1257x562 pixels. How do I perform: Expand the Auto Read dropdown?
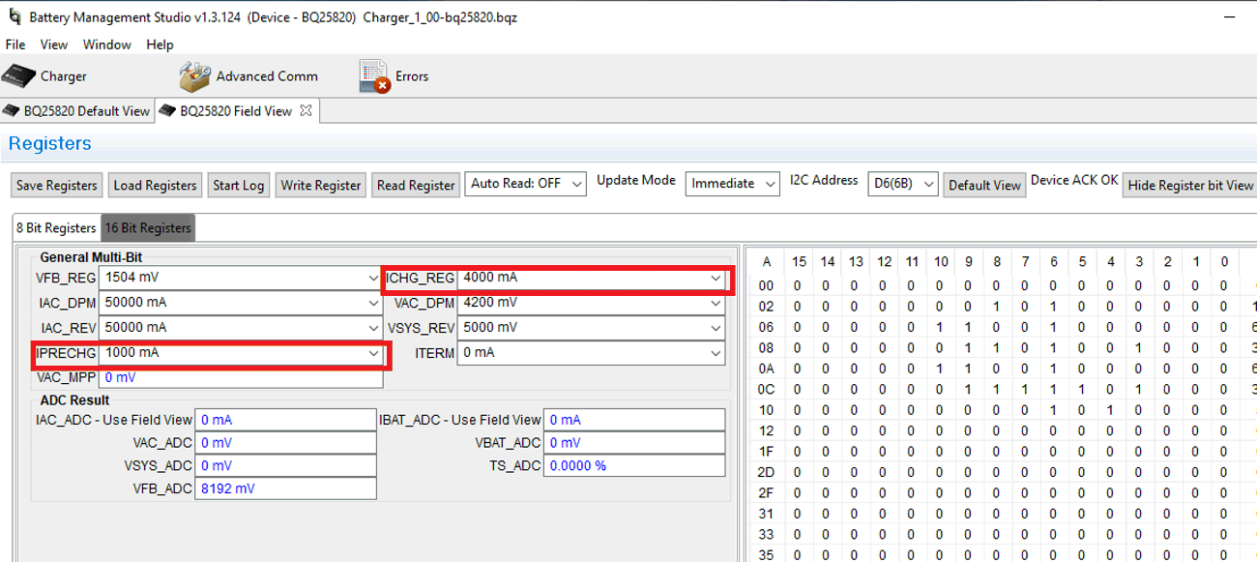tap(525, 184)
